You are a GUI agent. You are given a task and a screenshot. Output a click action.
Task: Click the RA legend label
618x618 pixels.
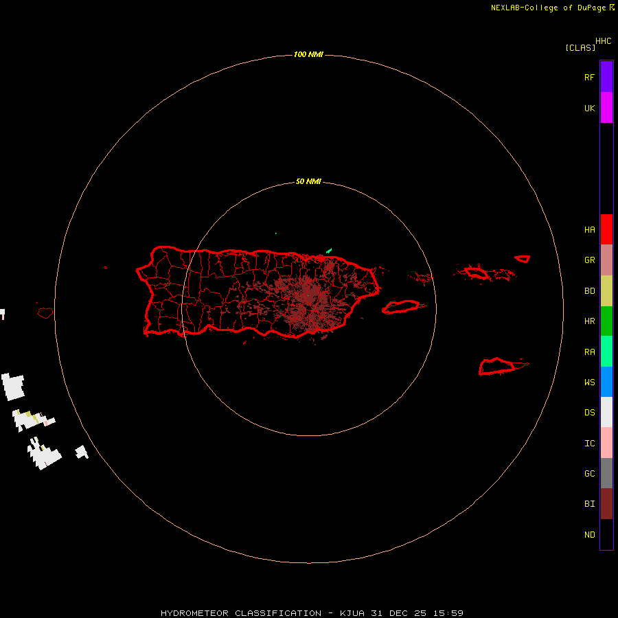coord(589,352)
